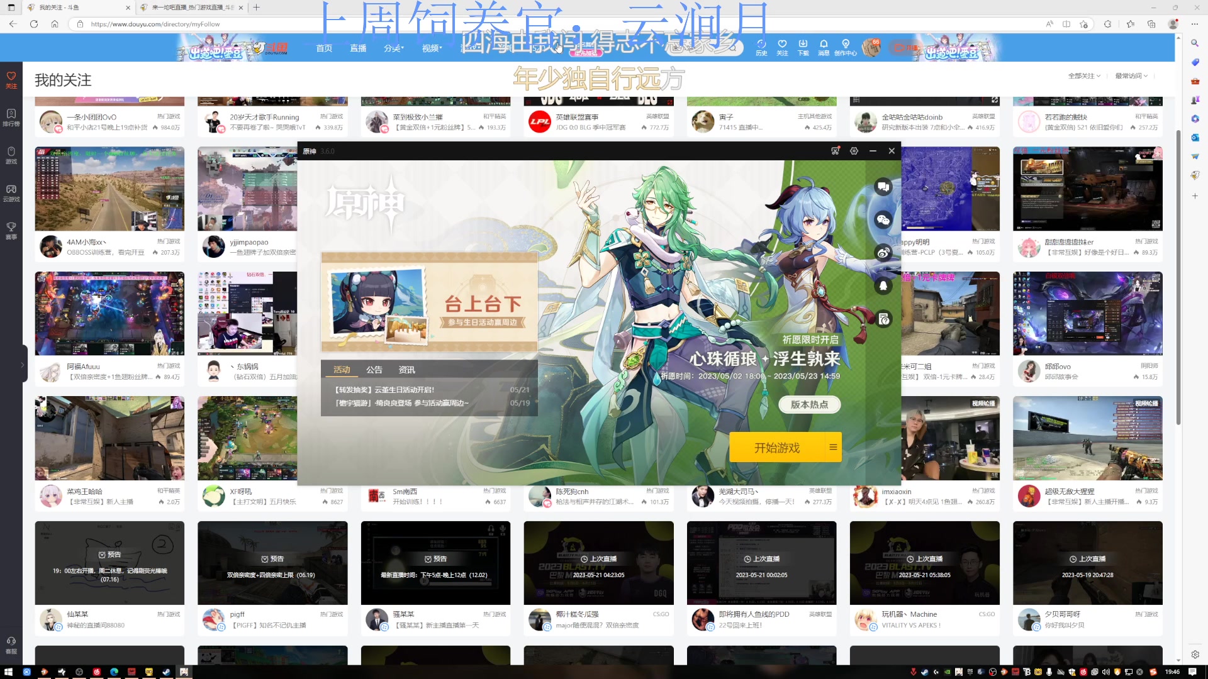The width and height of the screenshot is (1208, 679).
Task: Switch to the 资讯 tab in launcher
Action: (x=406, y=370)
